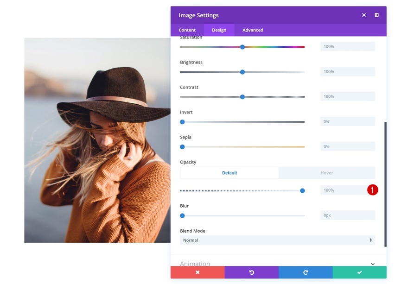Click the Opacity label
This screenshot has height=284, width=408.
(188, 162)
